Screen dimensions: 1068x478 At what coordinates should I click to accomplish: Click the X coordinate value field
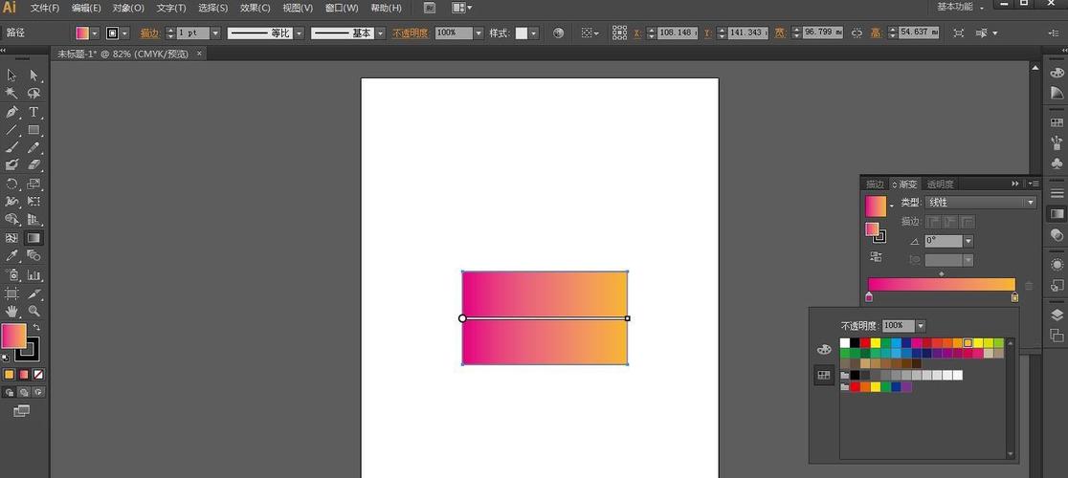tap(679, 33)
